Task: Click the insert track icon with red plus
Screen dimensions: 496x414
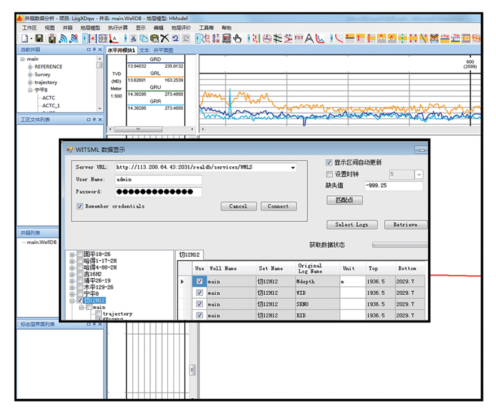Action: click(x=93, y=38)
